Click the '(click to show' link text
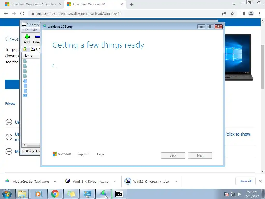This screenshot has height=199, width=265. tap(238, 134)
